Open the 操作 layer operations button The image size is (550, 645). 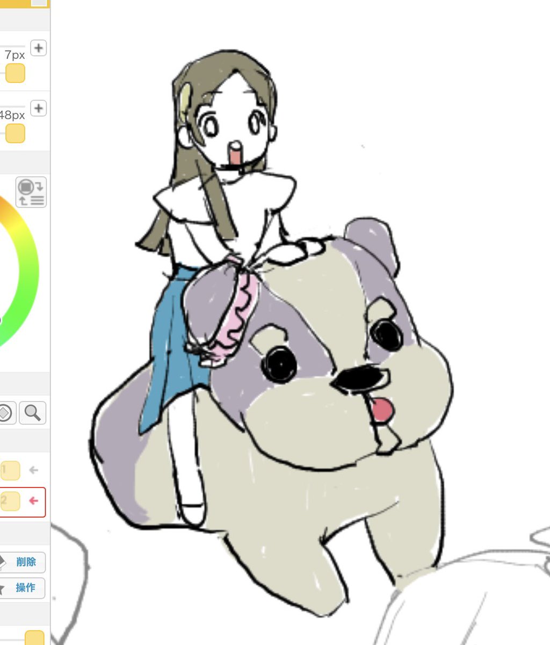pyautogui.click(x=23, y=588)
